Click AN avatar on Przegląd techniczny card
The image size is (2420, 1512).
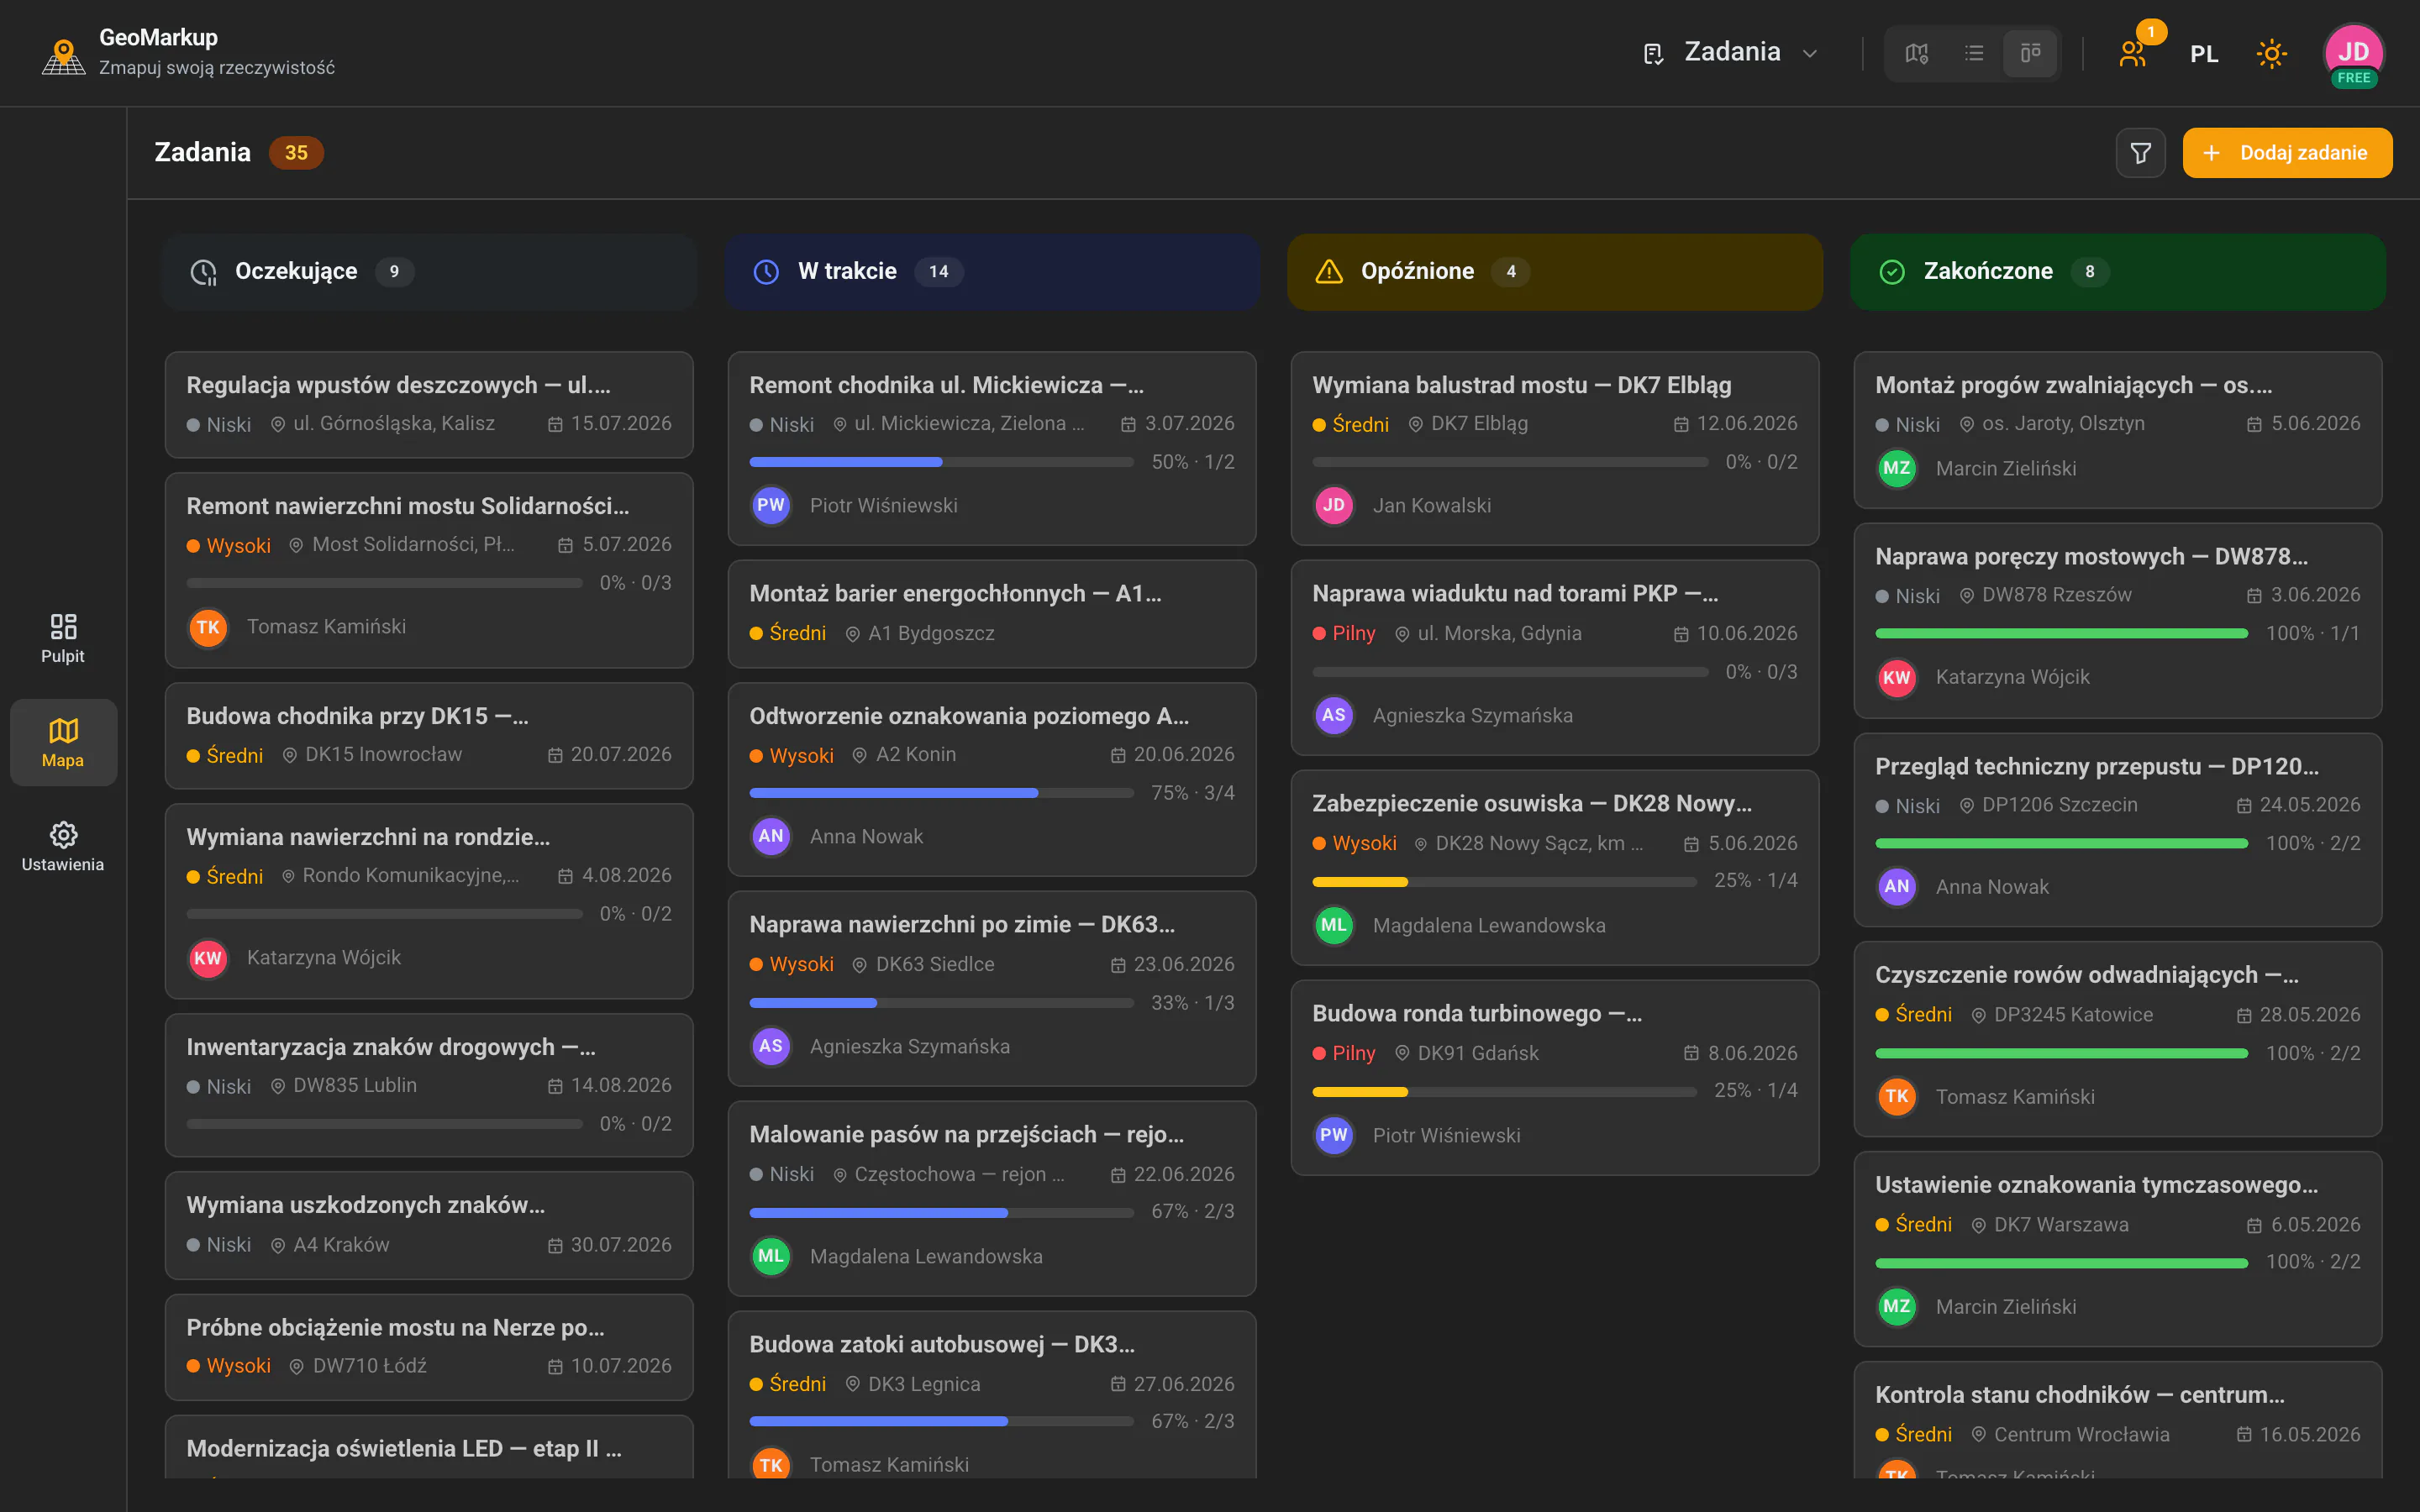[x=1897, y=886]
